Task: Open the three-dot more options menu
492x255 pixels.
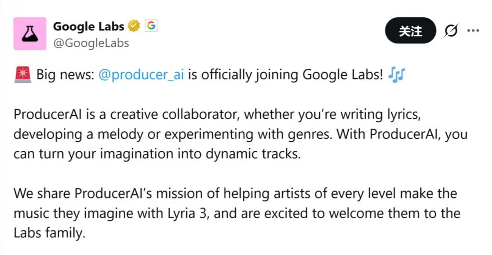Action: (473, 31)
